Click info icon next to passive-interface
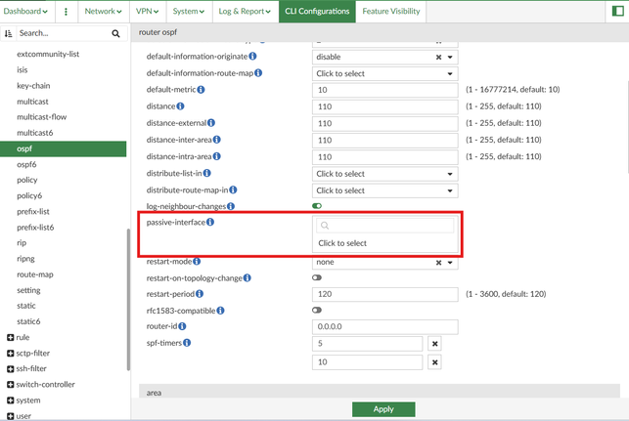The width and height of the screenshot is (629, 421). (x=210, y=223)
